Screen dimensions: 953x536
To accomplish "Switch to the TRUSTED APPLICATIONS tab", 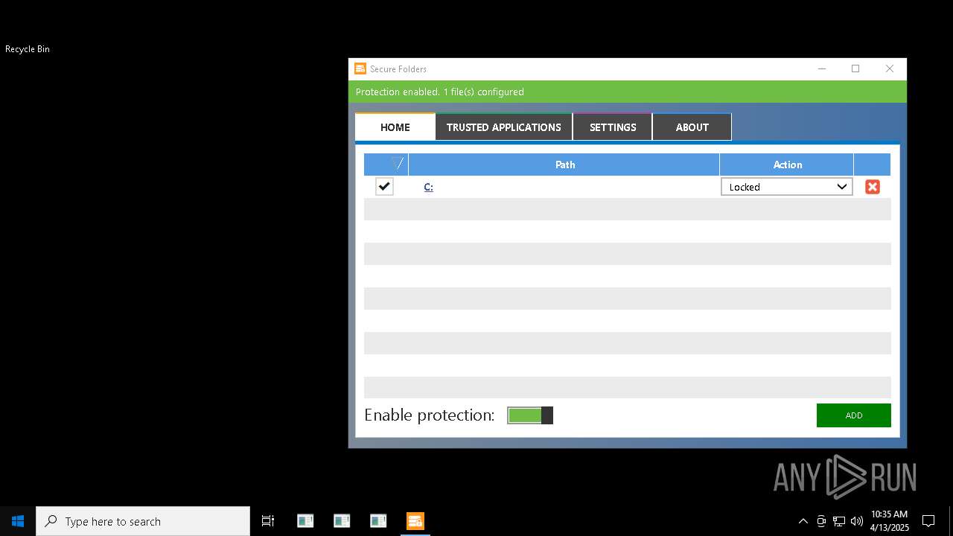I will [504, 127].
